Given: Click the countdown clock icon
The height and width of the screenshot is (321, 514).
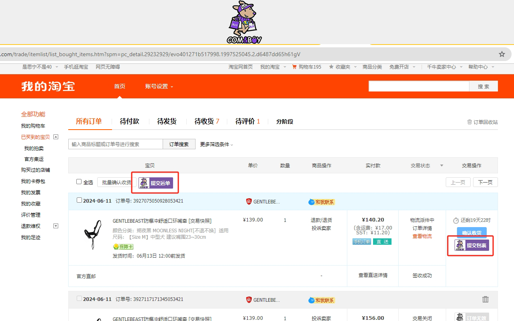Looking at the screenshot, I should click(456, 221).
